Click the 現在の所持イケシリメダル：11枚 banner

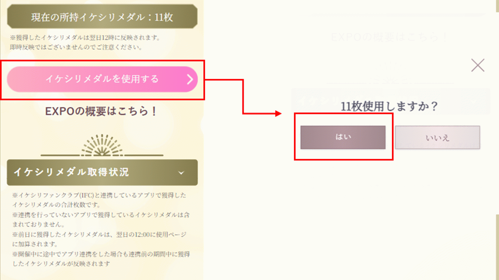[x=102, y=17]
